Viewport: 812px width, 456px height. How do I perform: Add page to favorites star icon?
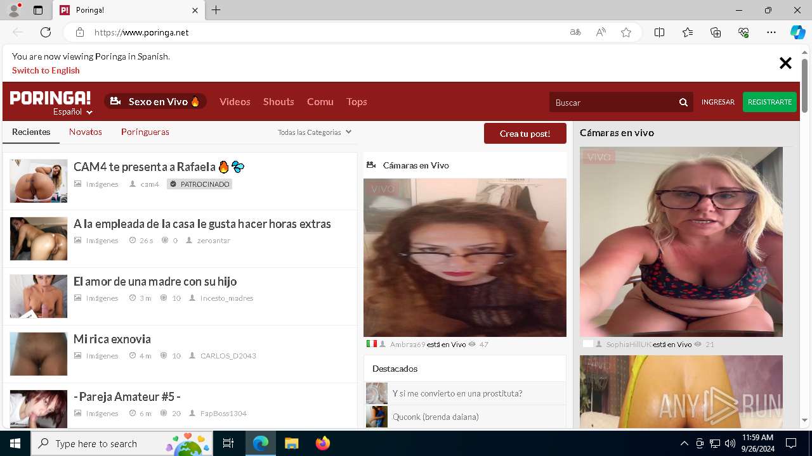[x=626, y=32]
